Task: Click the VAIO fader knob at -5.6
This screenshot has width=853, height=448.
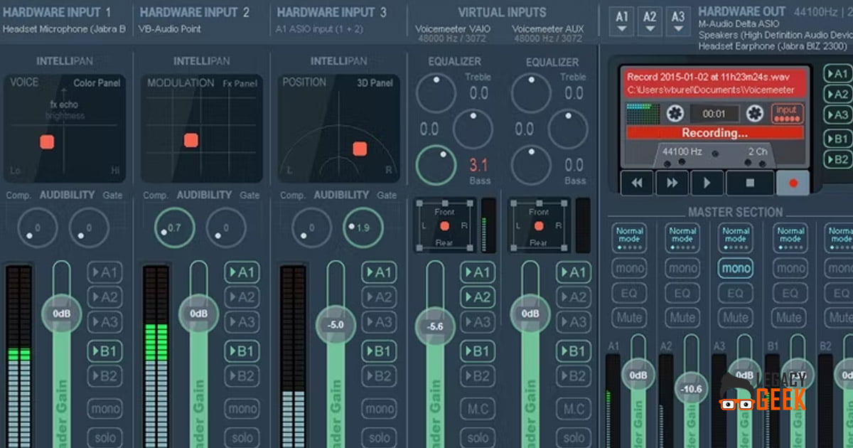Action: (434, 326)
